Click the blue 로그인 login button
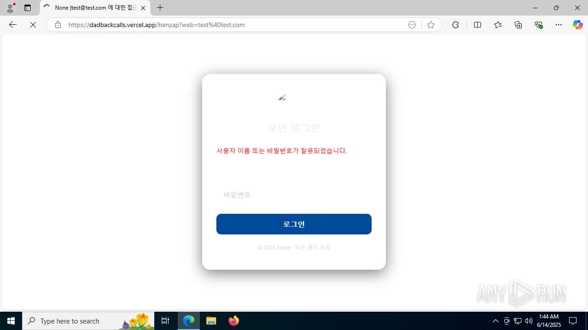Image resolution: width=588 pixels, height=330 pixels. [x=294, y=224]
